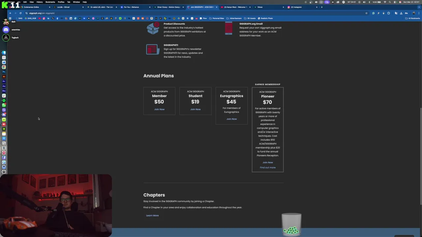Screen dimensions: 422x237
Task: Open Media Encoder from the dock
Action: [4, 91]
